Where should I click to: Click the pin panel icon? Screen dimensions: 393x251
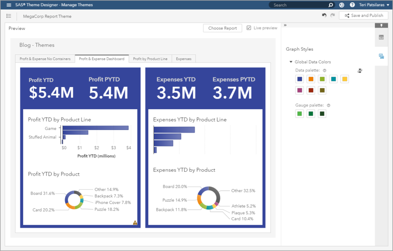(381, 26)
